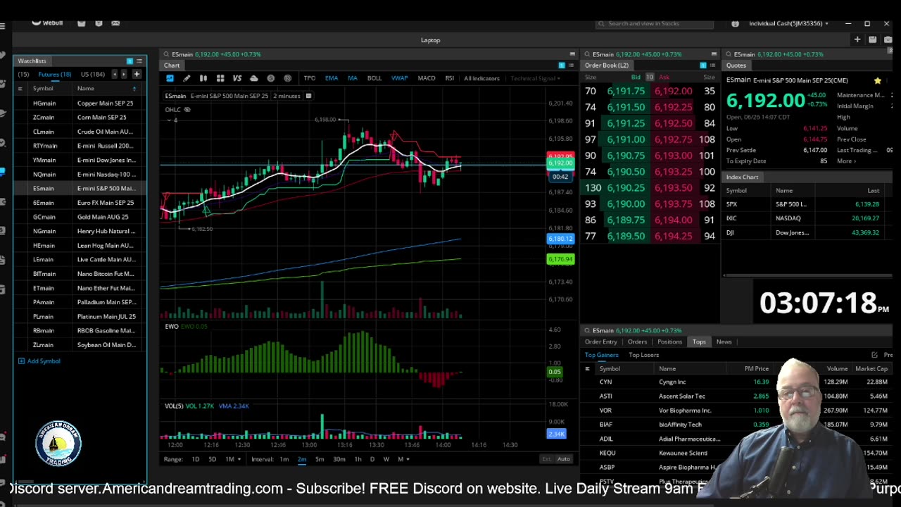Select the Gold Main AUG 25 watchlist row

tap(80, 217)
